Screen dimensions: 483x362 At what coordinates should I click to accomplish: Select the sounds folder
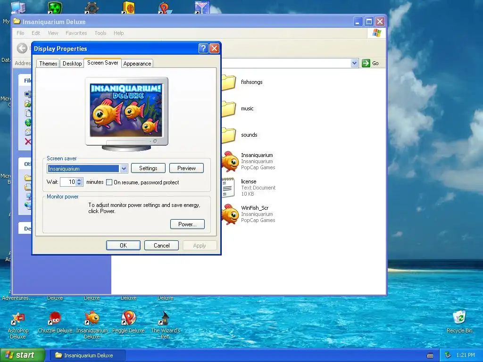229,135
